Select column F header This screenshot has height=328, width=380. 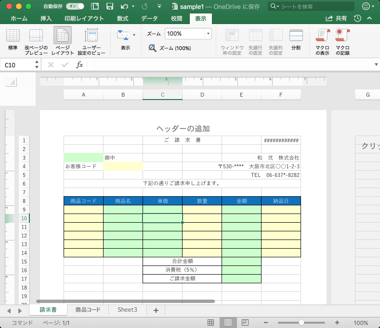(x=281, y=95)
